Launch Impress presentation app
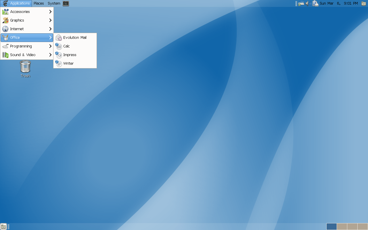This screenshot has width=368, height=230. [x=75, y=55]
